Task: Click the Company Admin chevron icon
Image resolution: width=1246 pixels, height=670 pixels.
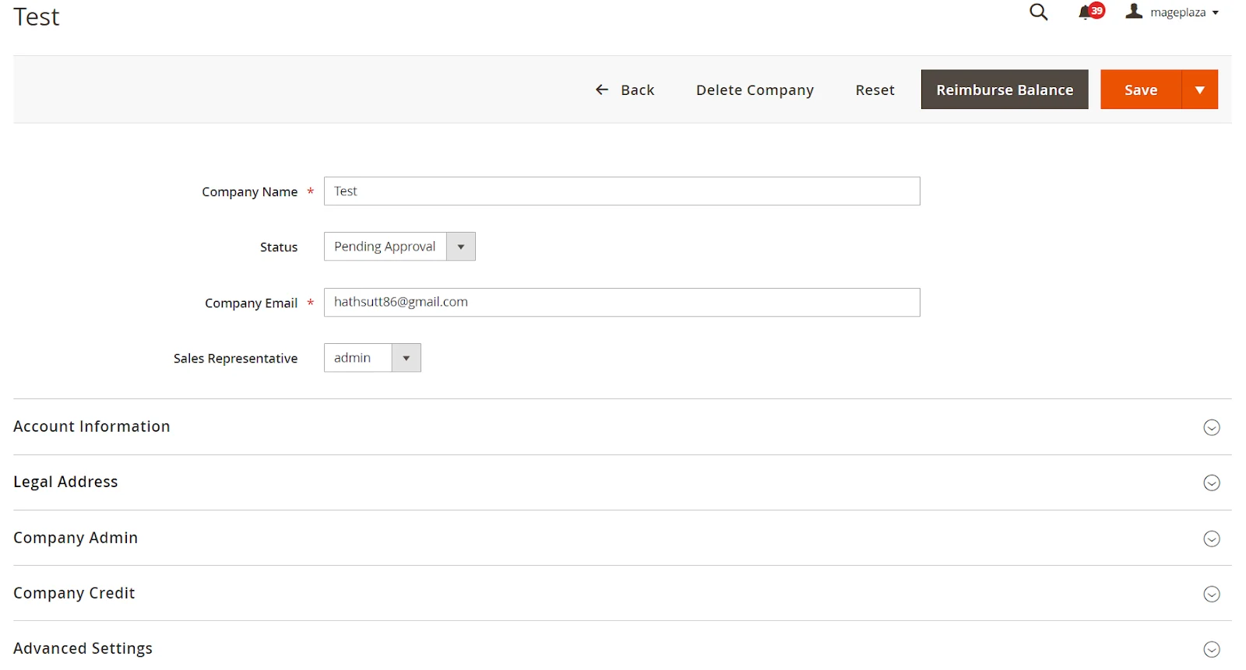Action: (x=1211, y=539)
